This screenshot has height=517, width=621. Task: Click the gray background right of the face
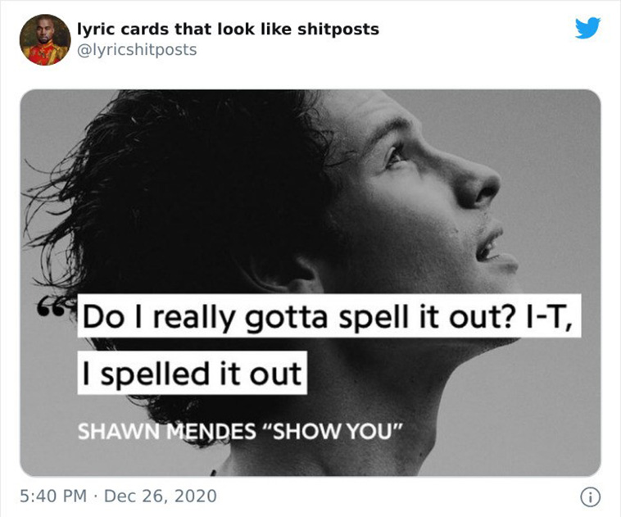555,179
